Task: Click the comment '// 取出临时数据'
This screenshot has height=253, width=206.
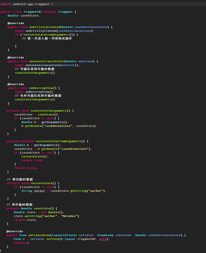Action: (x=20, y=179)
